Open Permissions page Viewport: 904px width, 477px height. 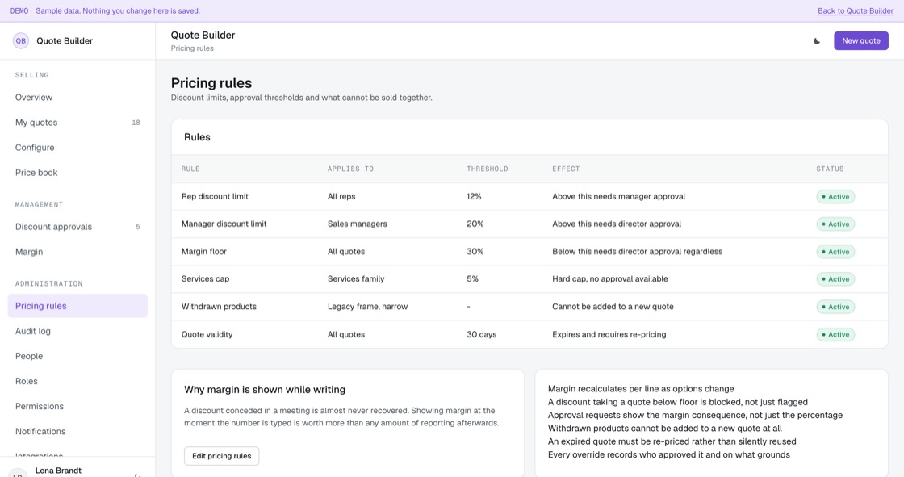[x=77, y=406]
